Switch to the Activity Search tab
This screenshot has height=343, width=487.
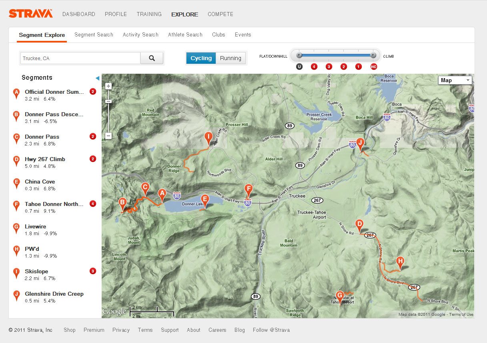(x=140, y=34)
